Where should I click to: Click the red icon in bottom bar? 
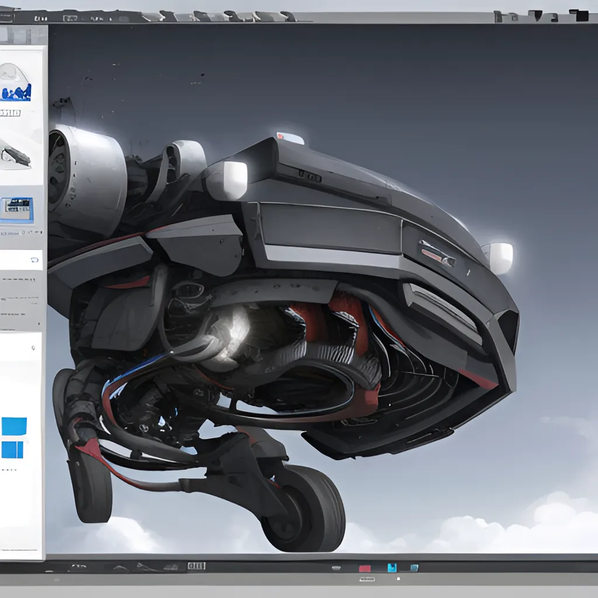[365, 568]
